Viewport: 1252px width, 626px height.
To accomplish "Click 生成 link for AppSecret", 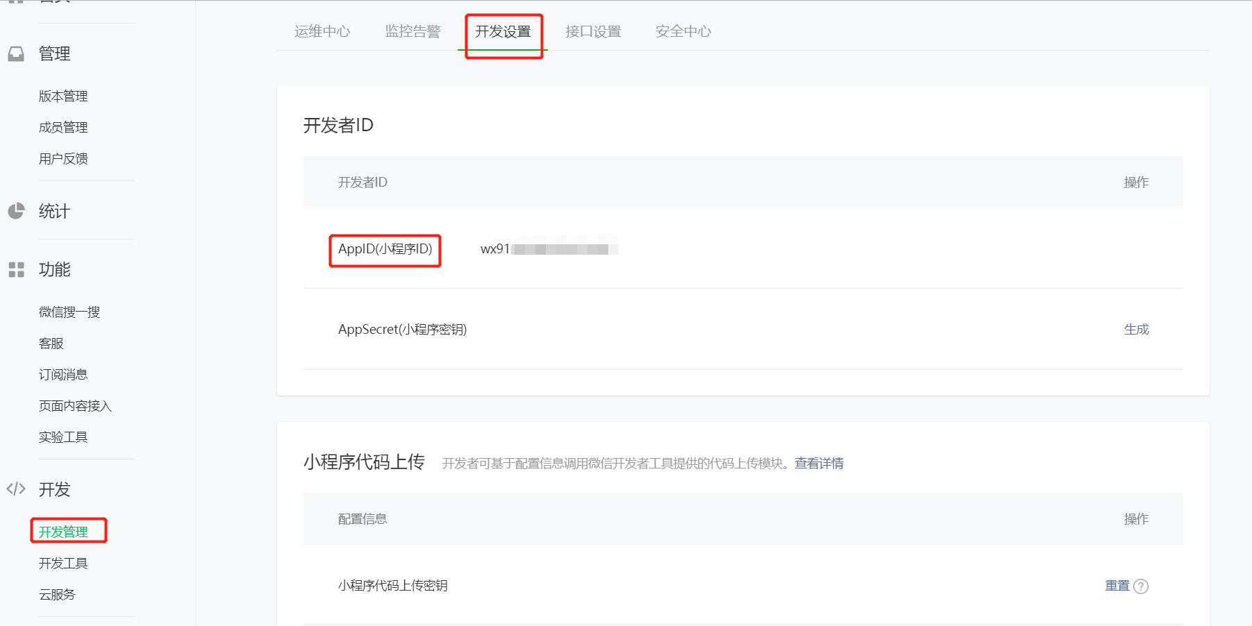I will [1137, 329].
